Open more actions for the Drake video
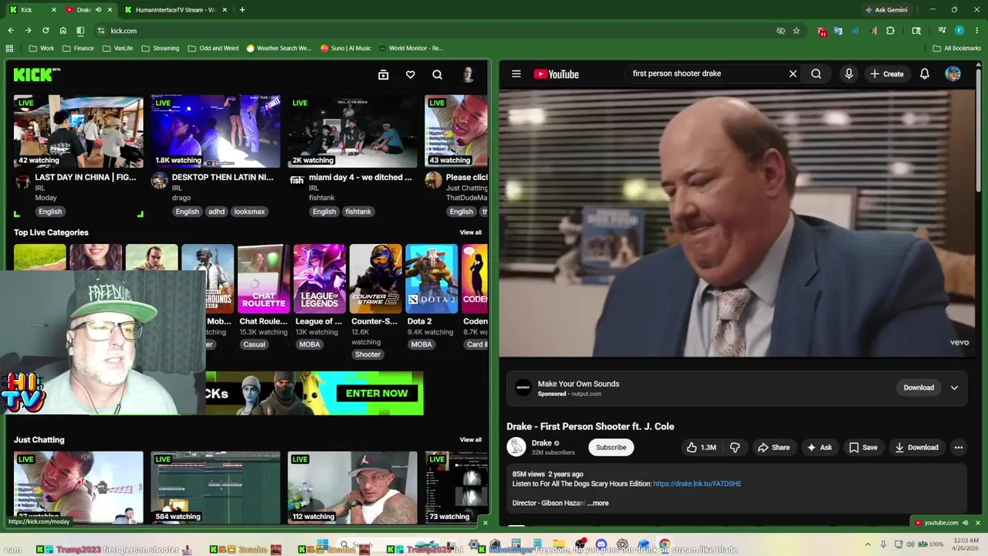 click(x=959, y=447)
